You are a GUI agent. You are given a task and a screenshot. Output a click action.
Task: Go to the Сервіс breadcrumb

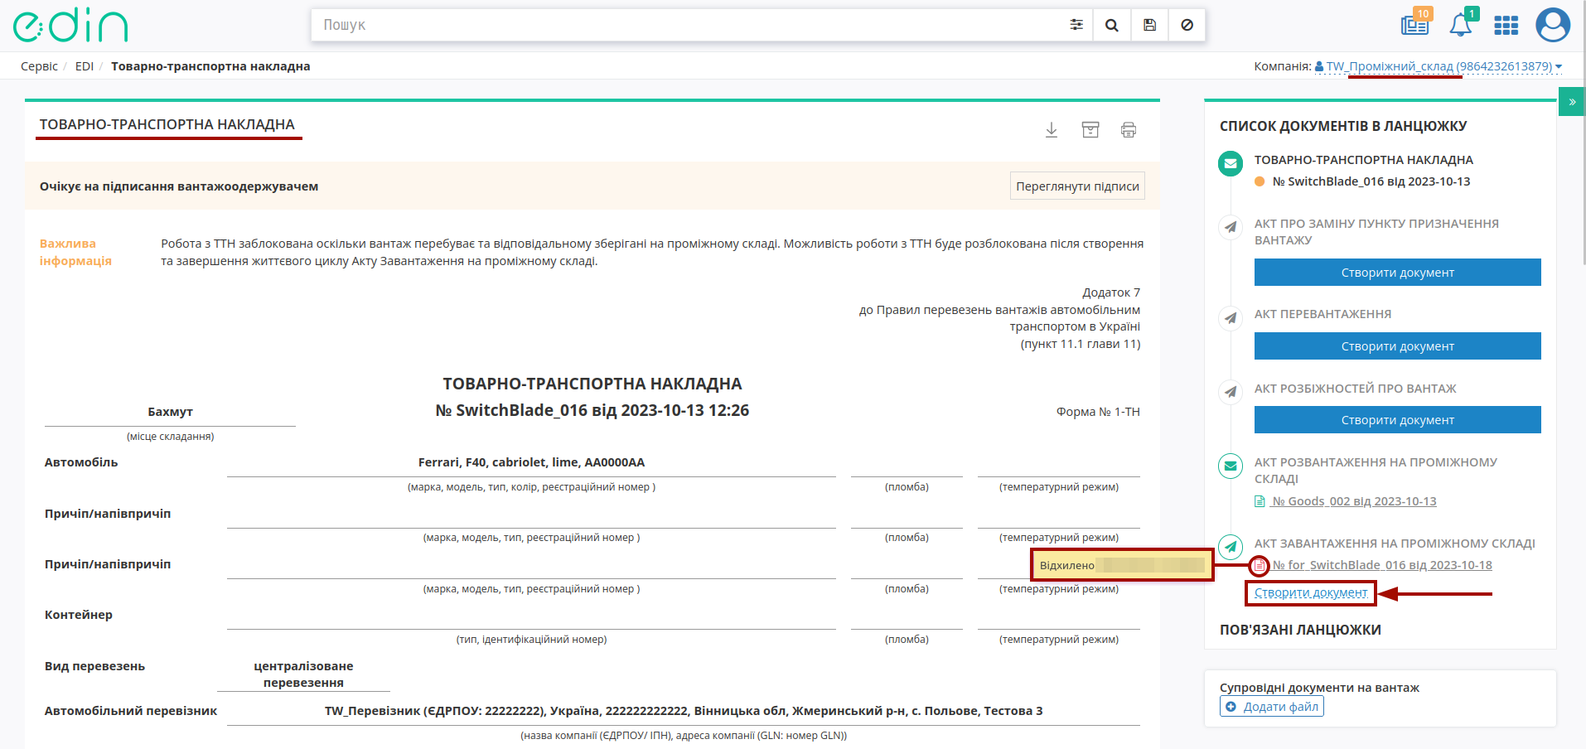point(39,66)
